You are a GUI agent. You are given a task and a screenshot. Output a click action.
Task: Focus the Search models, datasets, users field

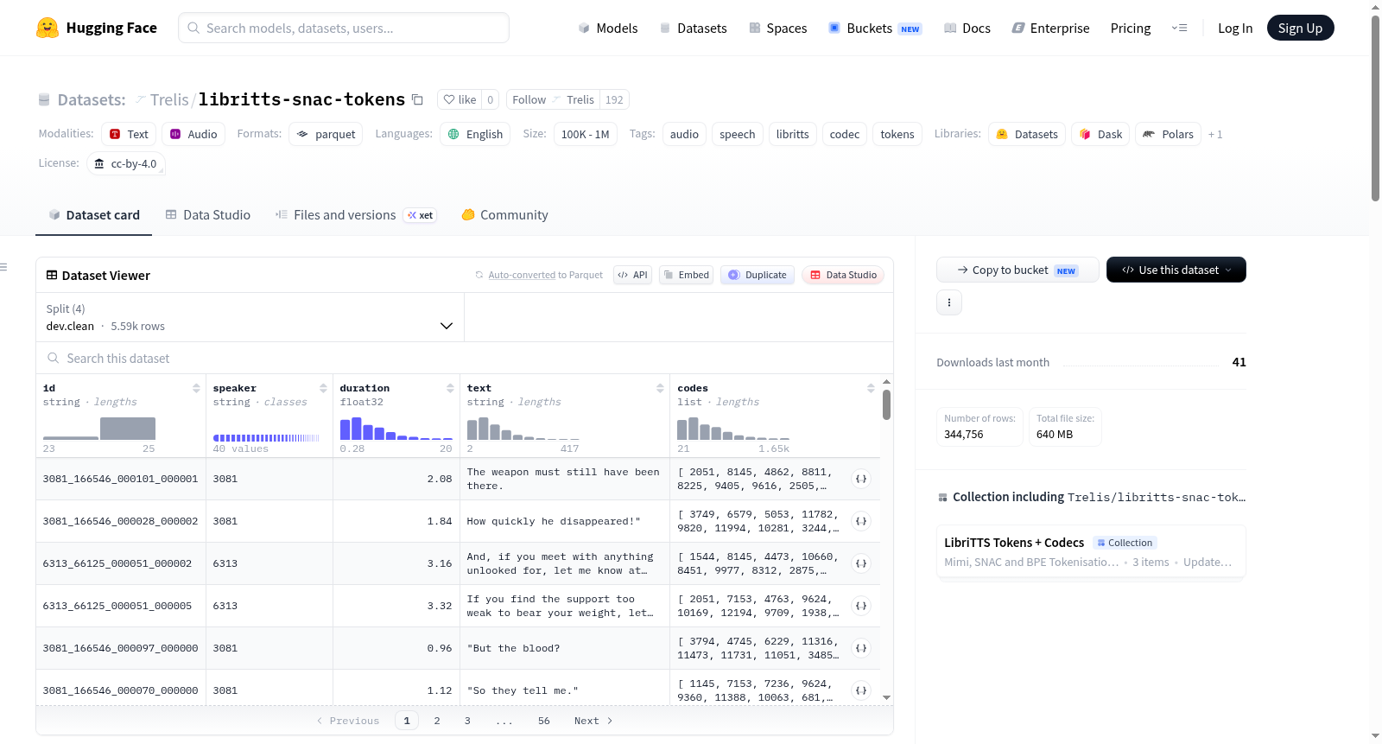pos(344,28)
